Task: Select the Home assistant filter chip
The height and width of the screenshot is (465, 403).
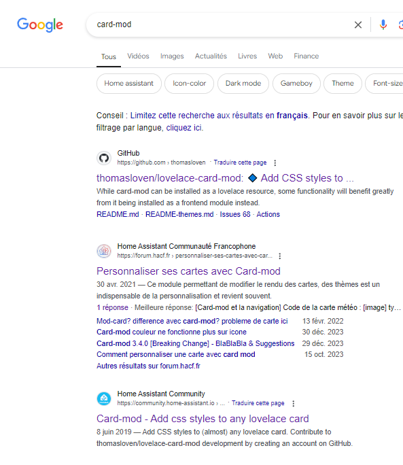Action: click(129, 84)
